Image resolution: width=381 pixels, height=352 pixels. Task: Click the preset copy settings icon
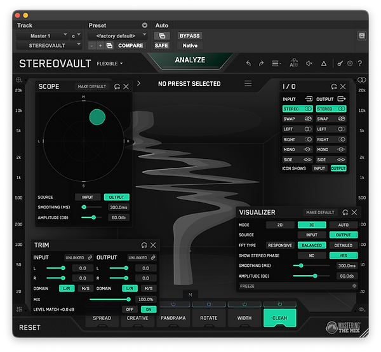point(109,46)
